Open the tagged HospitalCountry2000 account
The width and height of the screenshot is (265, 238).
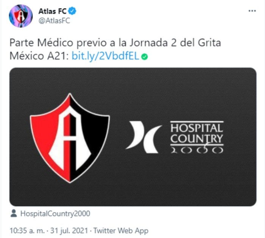55,213
